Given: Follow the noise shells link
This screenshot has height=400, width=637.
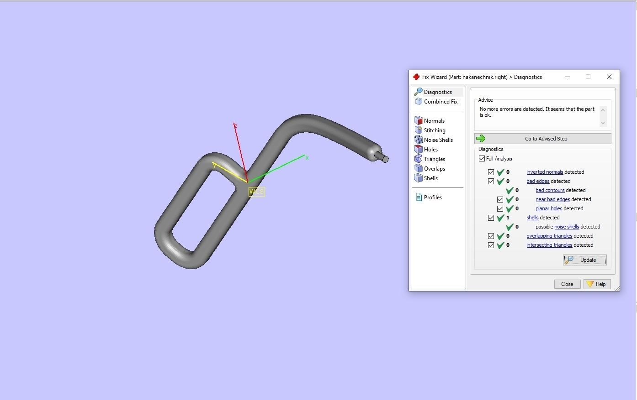Looking at the screenshot, I should (x=567, y=227).
